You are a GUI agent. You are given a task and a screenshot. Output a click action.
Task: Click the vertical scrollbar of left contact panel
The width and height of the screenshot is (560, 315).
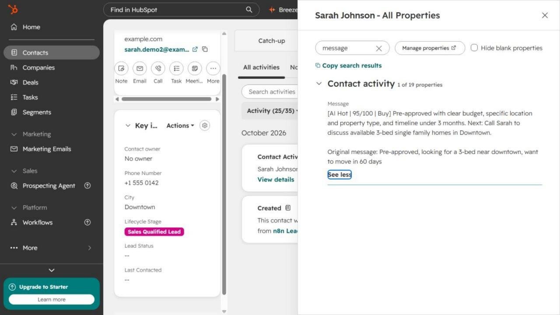(x=224, y=184)
